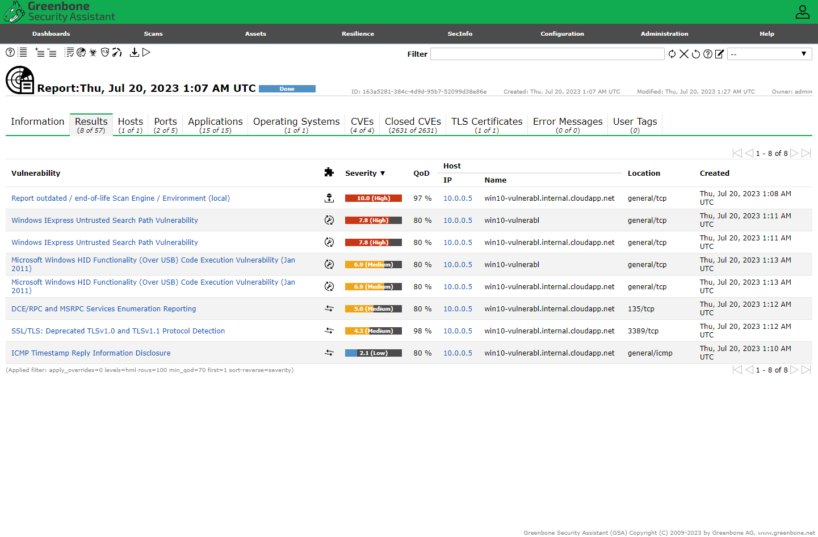The width and height of the screenshot is (818, 537).
Task: Click the remove report from assets icon
Action: tap(52, 53)
